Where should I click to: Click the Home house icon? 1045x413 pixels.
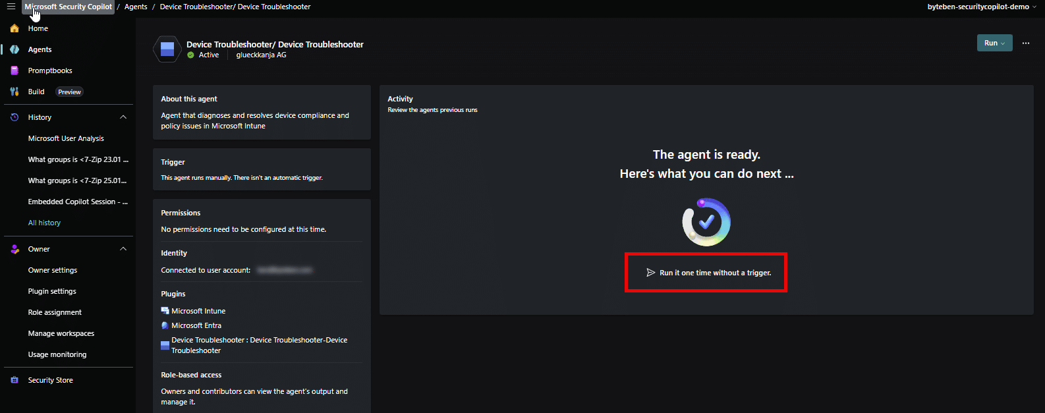pos(14,28)
